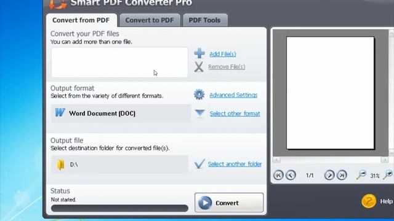394x221 pixels.
Task: Click the conversion status progress bar
Action: coord(119,208)
